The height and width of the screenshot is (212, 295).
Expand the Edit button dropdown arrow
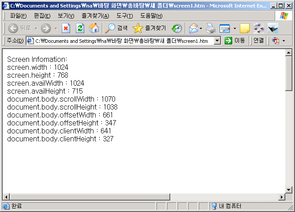tap(235, 29)
